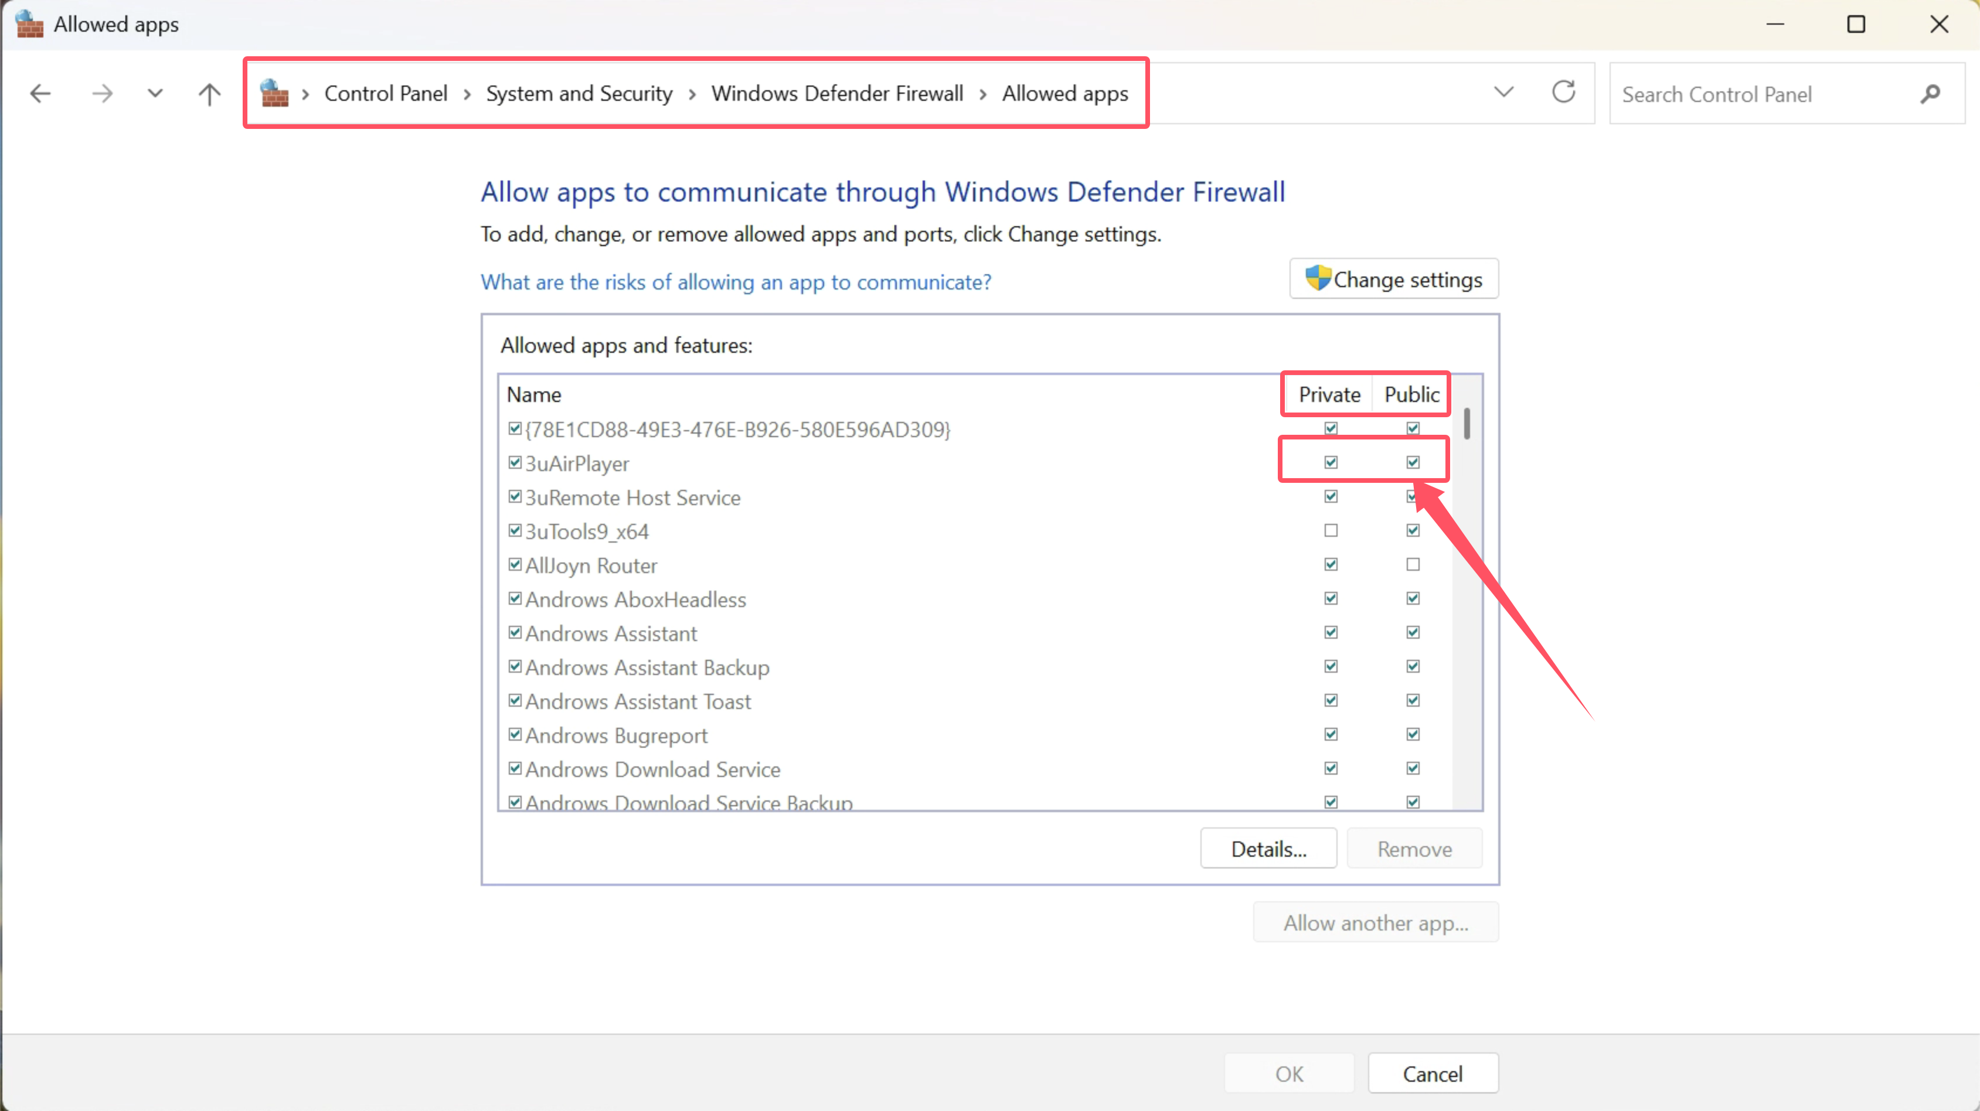
Task: Select the Androws Download Service row
Action: pos(976,768)
